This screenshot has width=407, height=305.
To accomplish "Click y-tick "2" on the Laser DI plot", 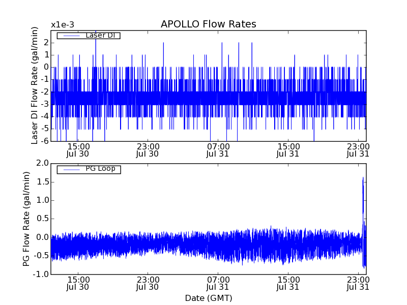I will click(46, 43).
